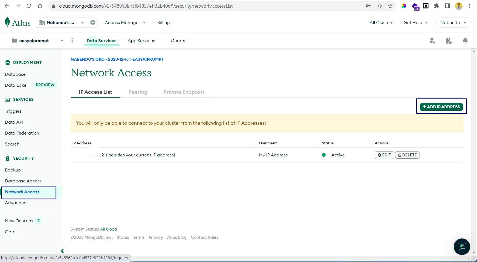Image resolution: width=477 pixels, height=262 pixels.
Task: Select the Peering tab
Action: coord(138,92)
